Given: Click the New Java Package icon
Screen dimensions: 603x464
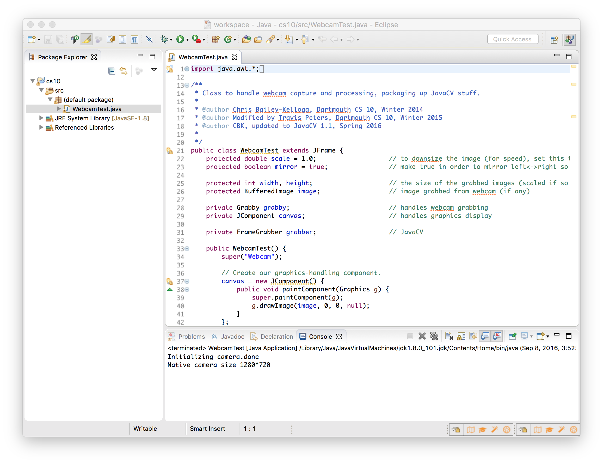Looking at the screenshot, I should [x=216, y=39].
